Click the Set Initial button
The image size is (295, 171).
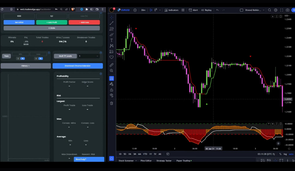pyautogui.click(x=19, y=22)
